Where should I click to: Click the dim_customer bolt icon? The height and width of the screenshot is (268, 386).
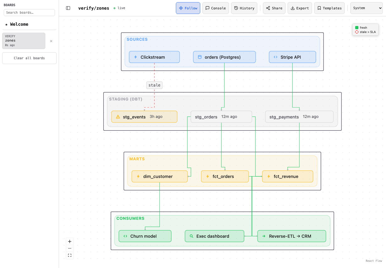pyautogui.click(x=138, y=176)
